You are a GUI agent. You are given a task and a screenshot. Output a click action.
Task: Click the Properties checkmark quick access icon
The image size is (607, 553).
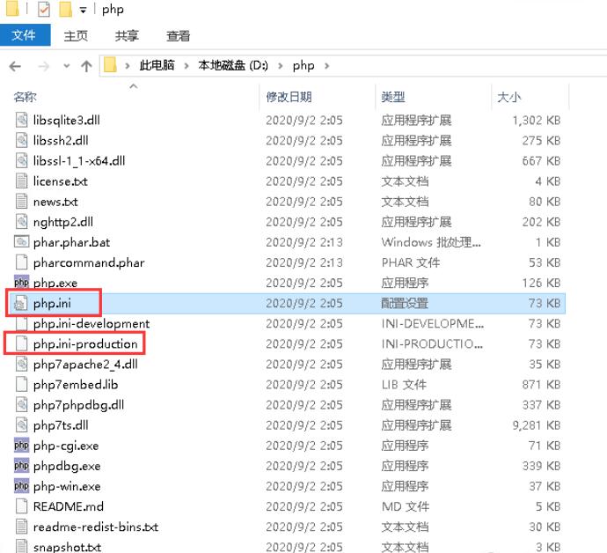coord(43,10)
